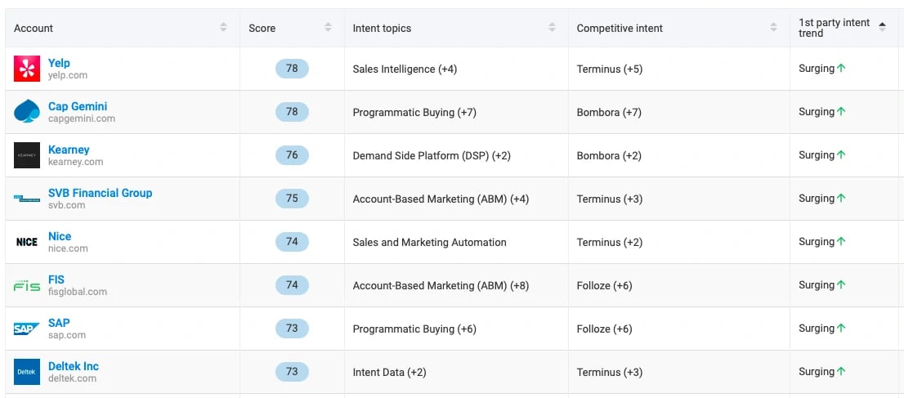This screenshot has height=398, width=904.
Task: Click the Deltek blue logo
Action: click(27, 372)
